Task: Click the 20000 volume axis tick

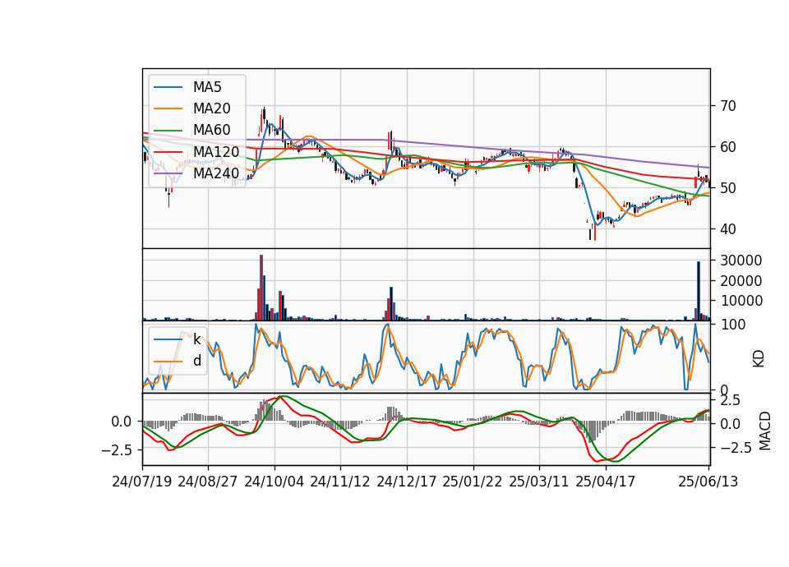Action: [741, 281]
